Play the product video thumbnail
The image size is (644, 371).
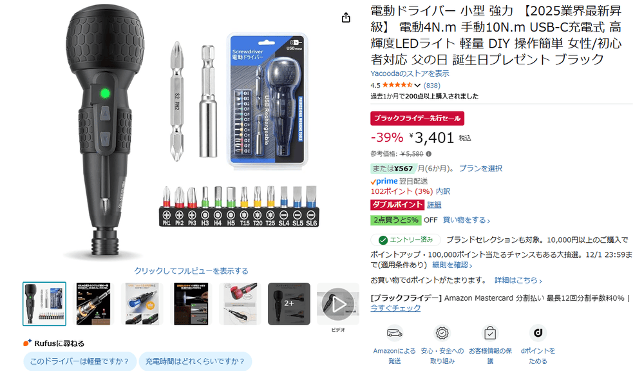337,305
